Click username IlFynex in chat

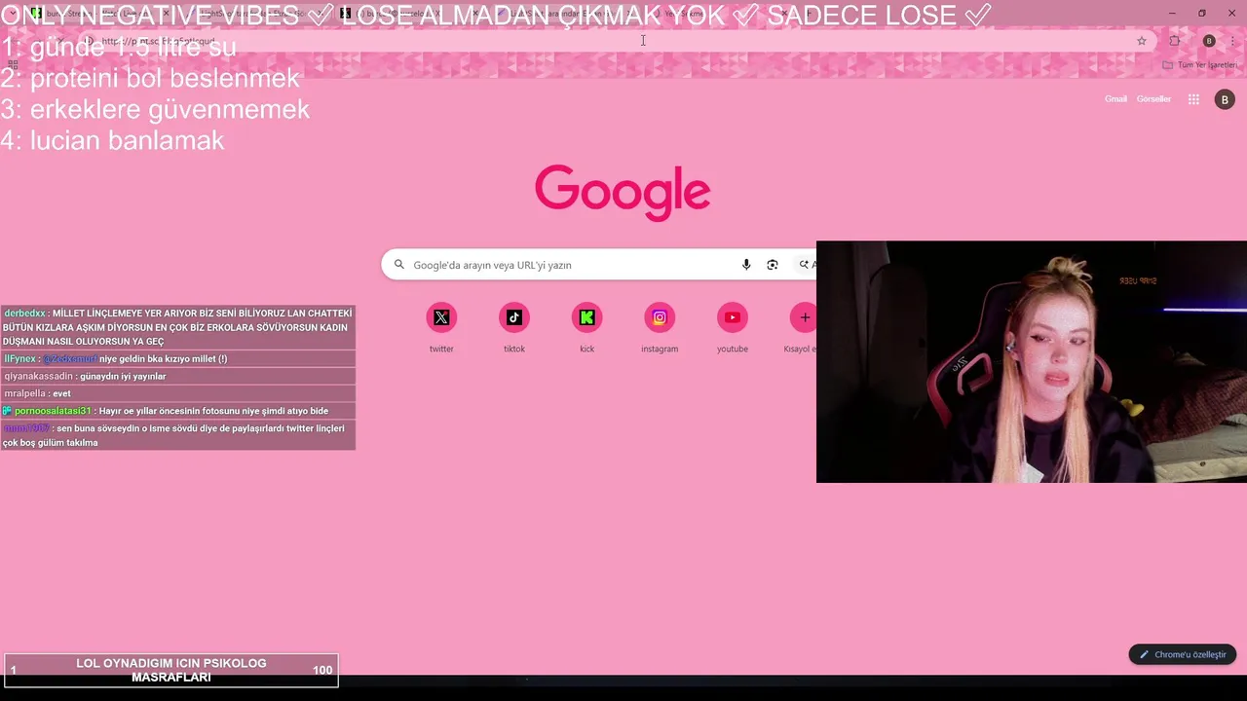coord(19,359)
